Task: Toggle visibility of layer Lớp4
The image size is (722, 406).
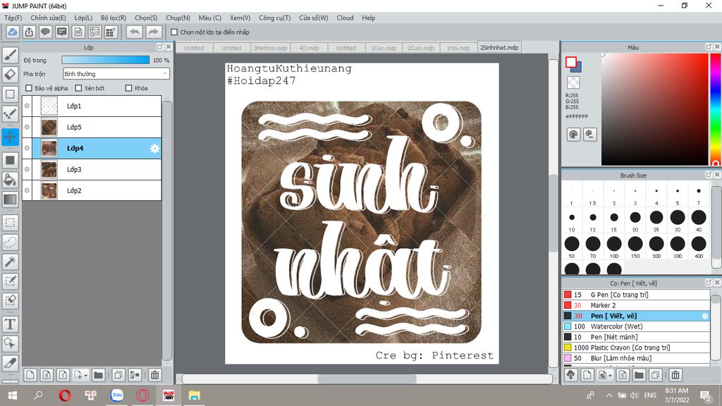Action: coord(27,148)
